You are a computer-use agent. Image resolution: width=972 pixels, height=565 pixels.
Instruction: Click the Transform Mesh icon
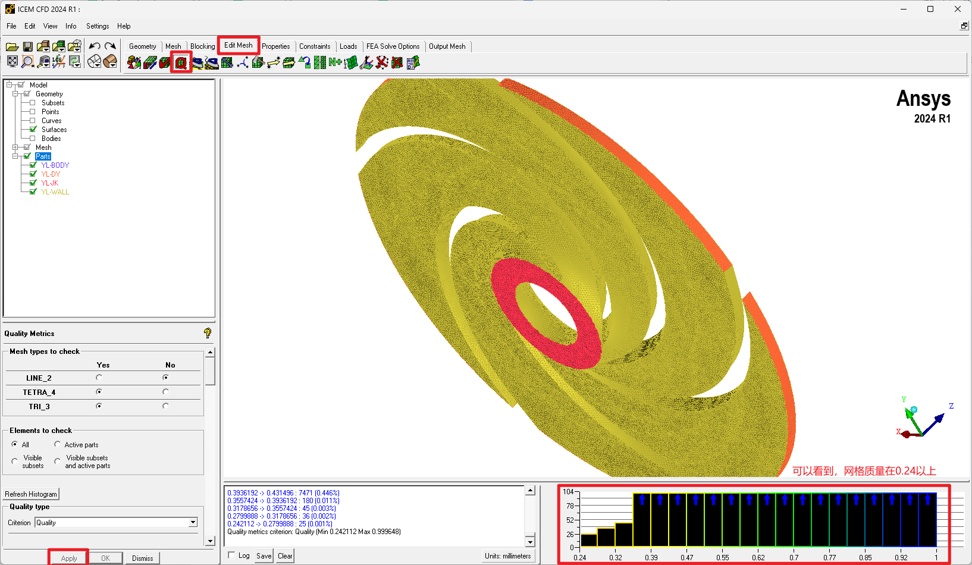289,62
